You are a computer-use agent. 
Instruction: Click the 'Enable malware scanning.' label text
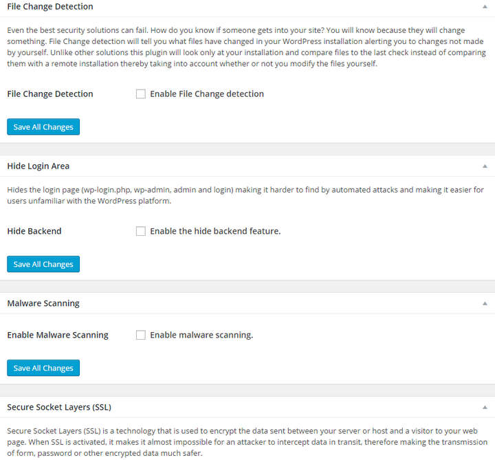(x=201, y=336)
